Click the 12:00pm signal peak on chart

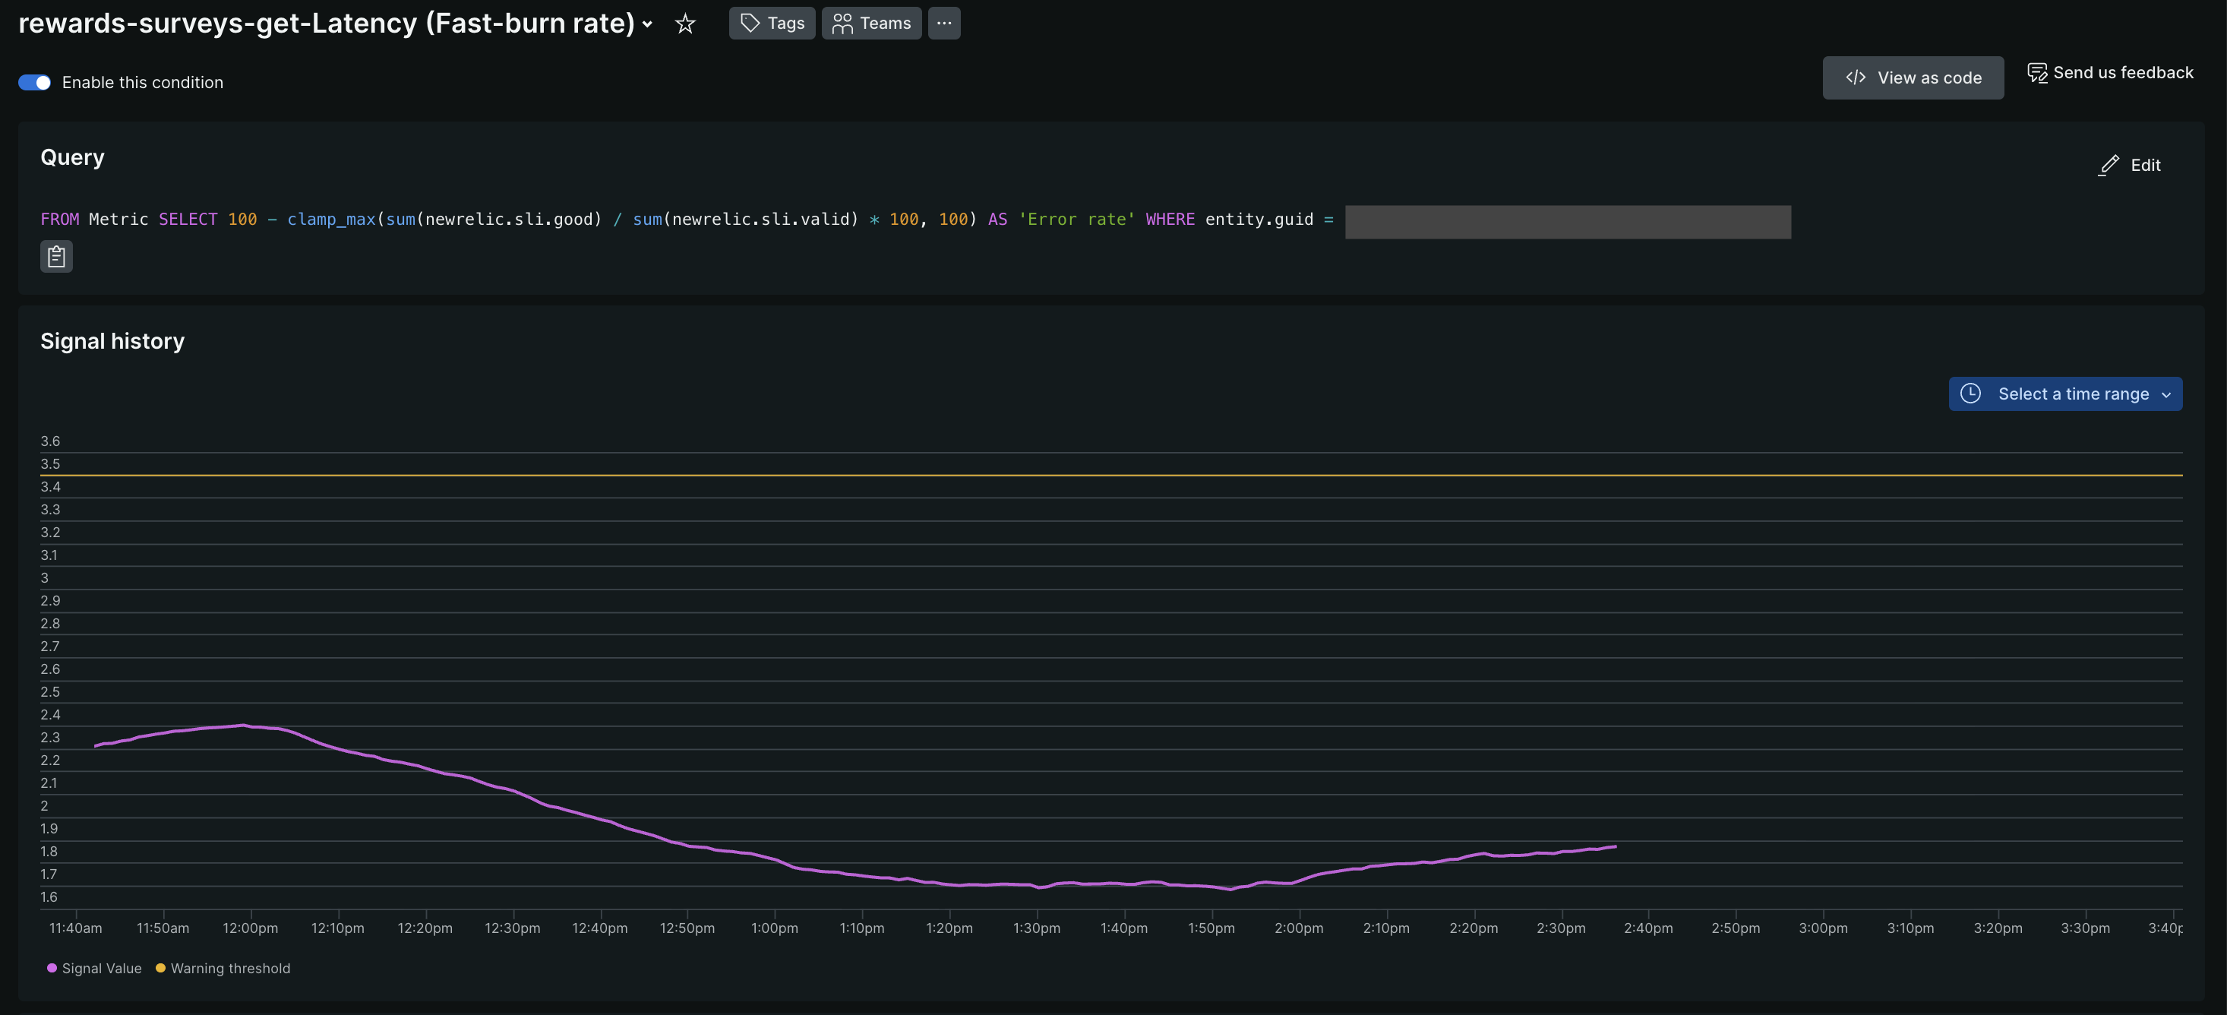(244, 726)
